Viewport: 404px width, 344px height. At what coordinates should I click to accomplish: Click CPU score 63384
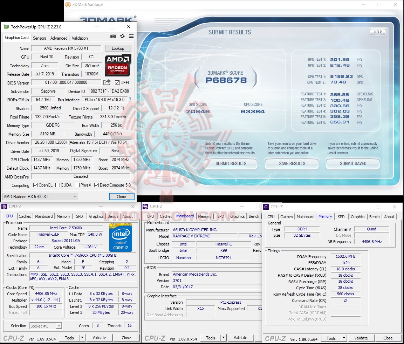point(253,112)
